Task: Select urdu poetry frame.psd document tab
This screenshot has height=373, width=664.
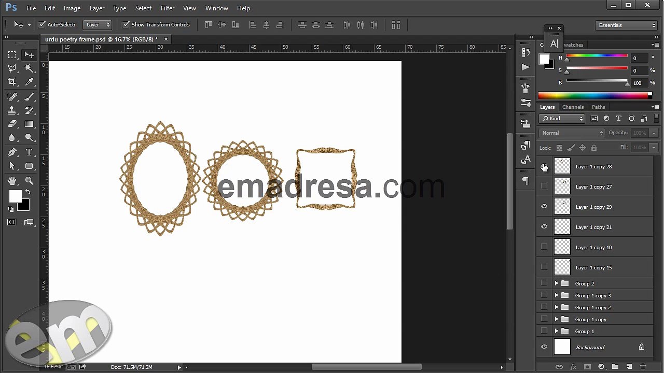Action: pyautogui.click(x=101, y=39)
